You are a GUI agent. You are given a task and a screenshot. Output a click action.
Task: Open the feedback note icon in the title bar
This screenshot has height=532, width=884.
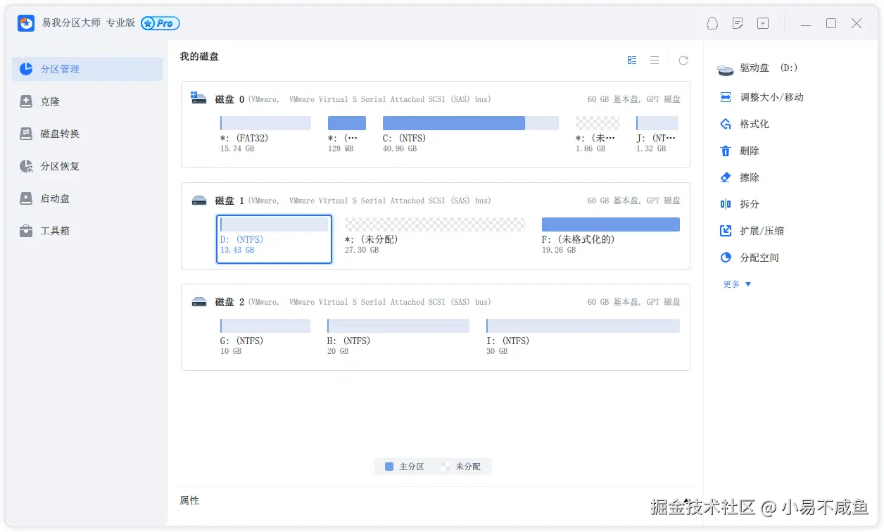[738, 23]
